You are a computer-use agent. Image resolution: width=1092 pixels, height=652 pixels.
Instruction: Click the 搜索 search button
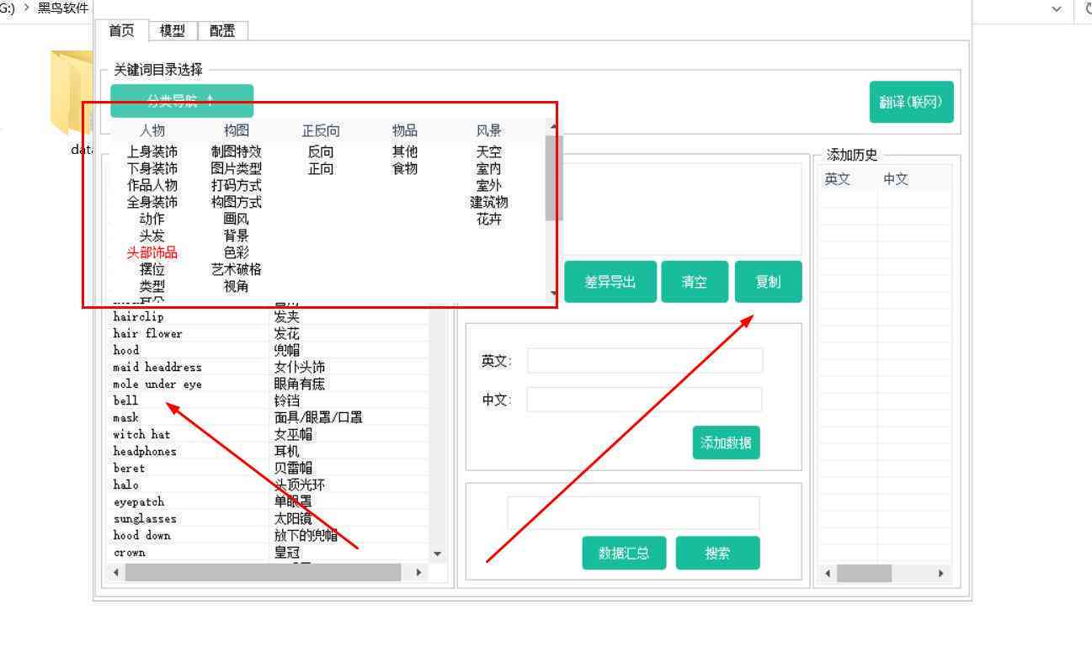tap(717, 553)
